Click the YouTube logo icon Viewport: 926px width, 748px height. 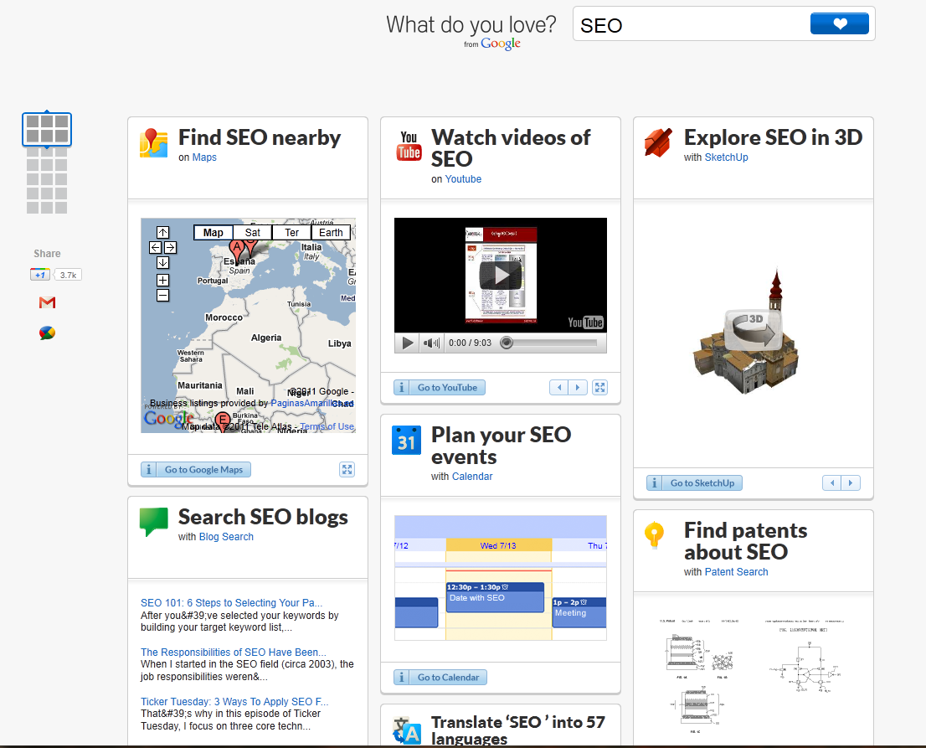[409, 146]
